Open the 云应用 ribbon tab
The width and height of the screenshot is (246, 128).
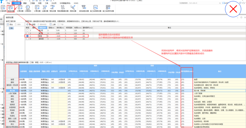pos(54,3)
